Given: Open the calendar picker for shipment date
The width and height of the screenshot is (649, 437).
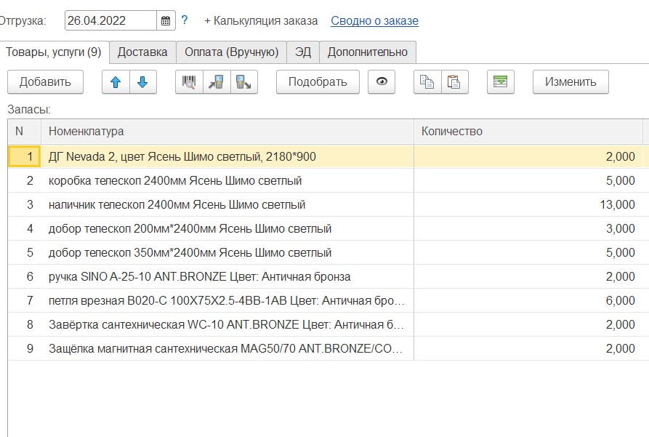Looking at the screenshot, I should click(x=166, y=20).
